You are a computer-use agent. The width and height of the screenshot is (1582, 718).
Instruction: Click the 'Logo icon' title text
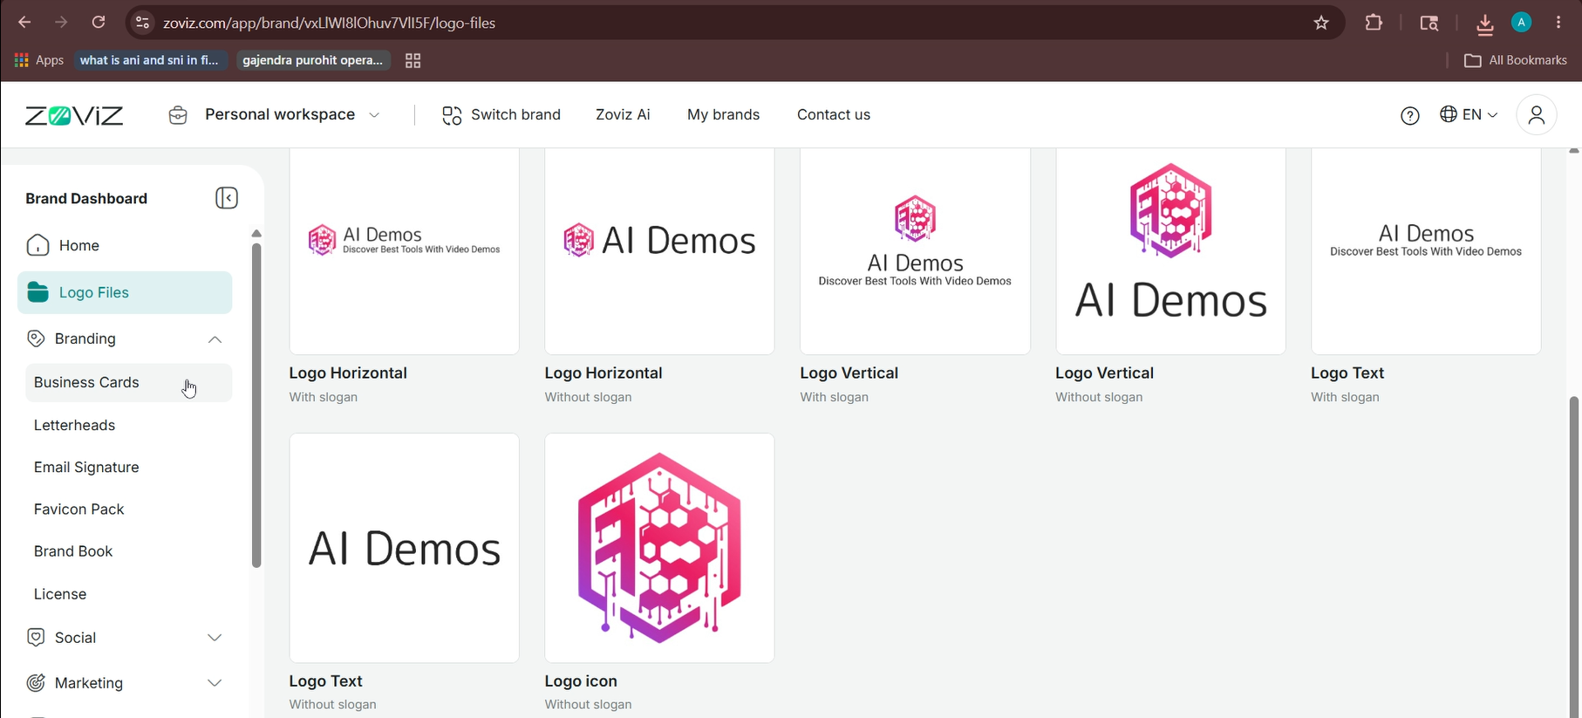click(581, 681)
